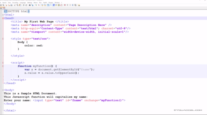
Task: Click the Cut scissors icon
Action: pos(15,5)
